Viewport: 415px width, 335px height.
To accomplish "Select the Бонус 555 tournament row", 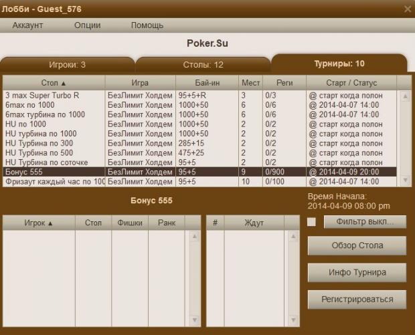I will point(199,172).
